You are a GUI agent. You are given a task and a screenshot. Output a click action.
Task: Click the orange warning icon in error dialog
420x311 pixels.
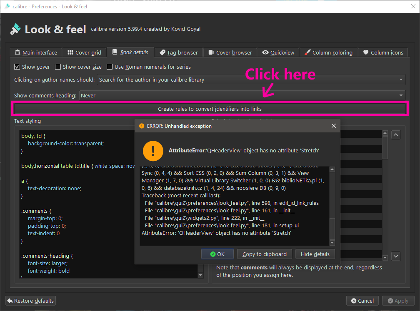point(153,151)
